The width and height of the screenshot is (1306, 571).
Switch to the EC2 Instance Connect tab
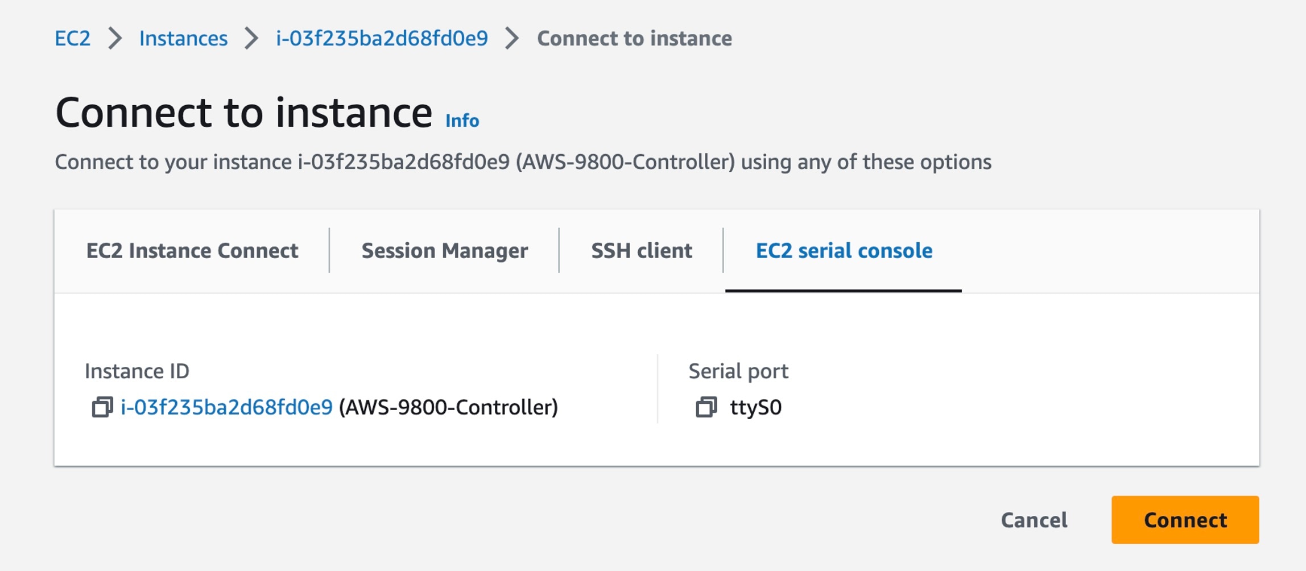click(192, 251)
